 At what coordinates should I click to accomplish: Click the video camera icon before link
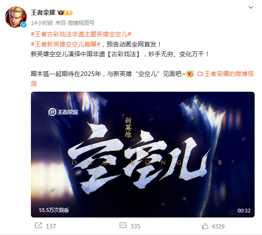200,74
